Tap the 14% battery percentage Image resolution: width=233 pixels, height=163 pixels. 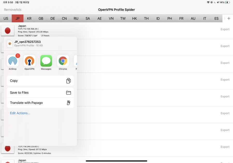click(222, 2)
